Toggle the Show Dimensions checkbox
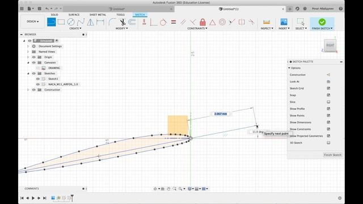 tap(328, 122)
